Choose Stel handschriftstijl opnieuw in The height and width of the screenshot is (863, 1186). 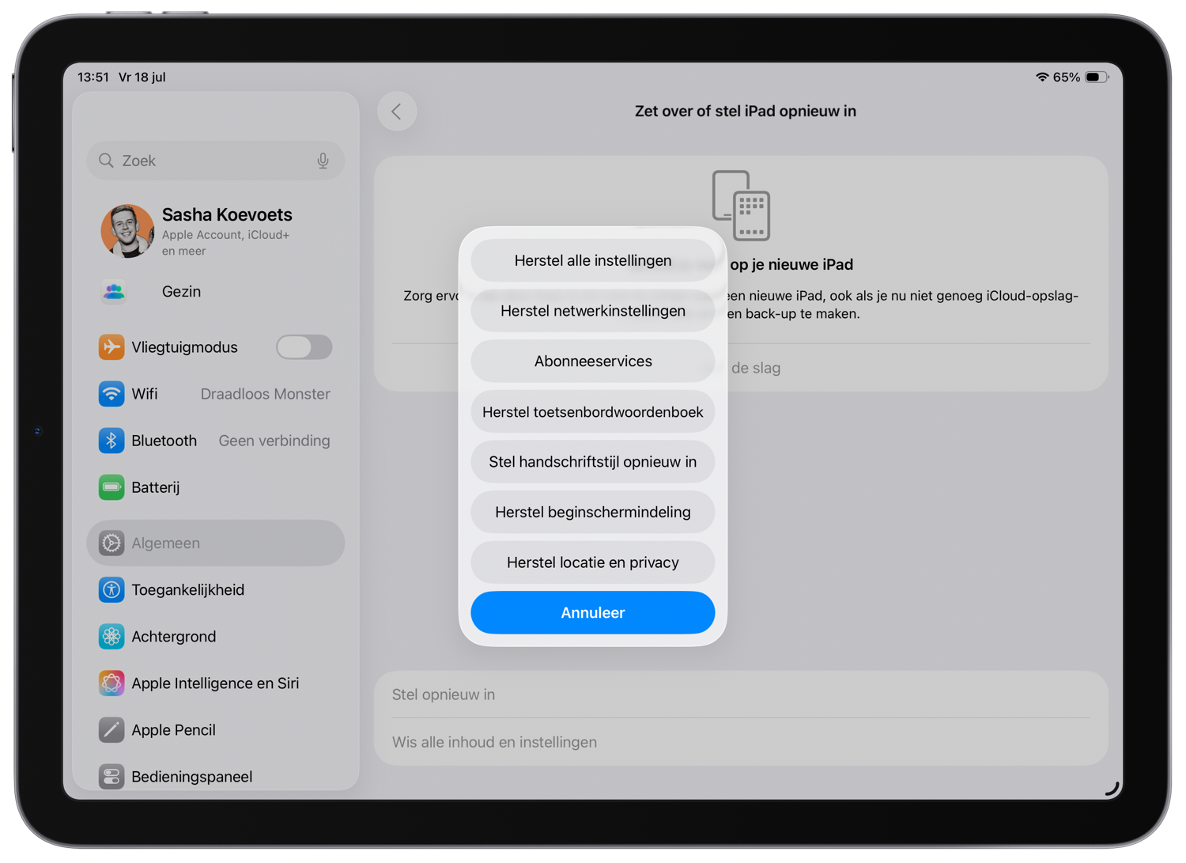click(593, 462)
